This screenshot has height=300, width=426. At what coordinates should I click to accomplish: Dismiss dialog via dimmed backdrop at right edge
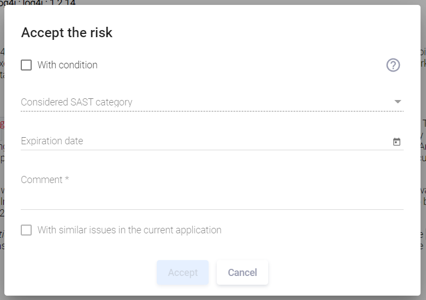point(423,163)
